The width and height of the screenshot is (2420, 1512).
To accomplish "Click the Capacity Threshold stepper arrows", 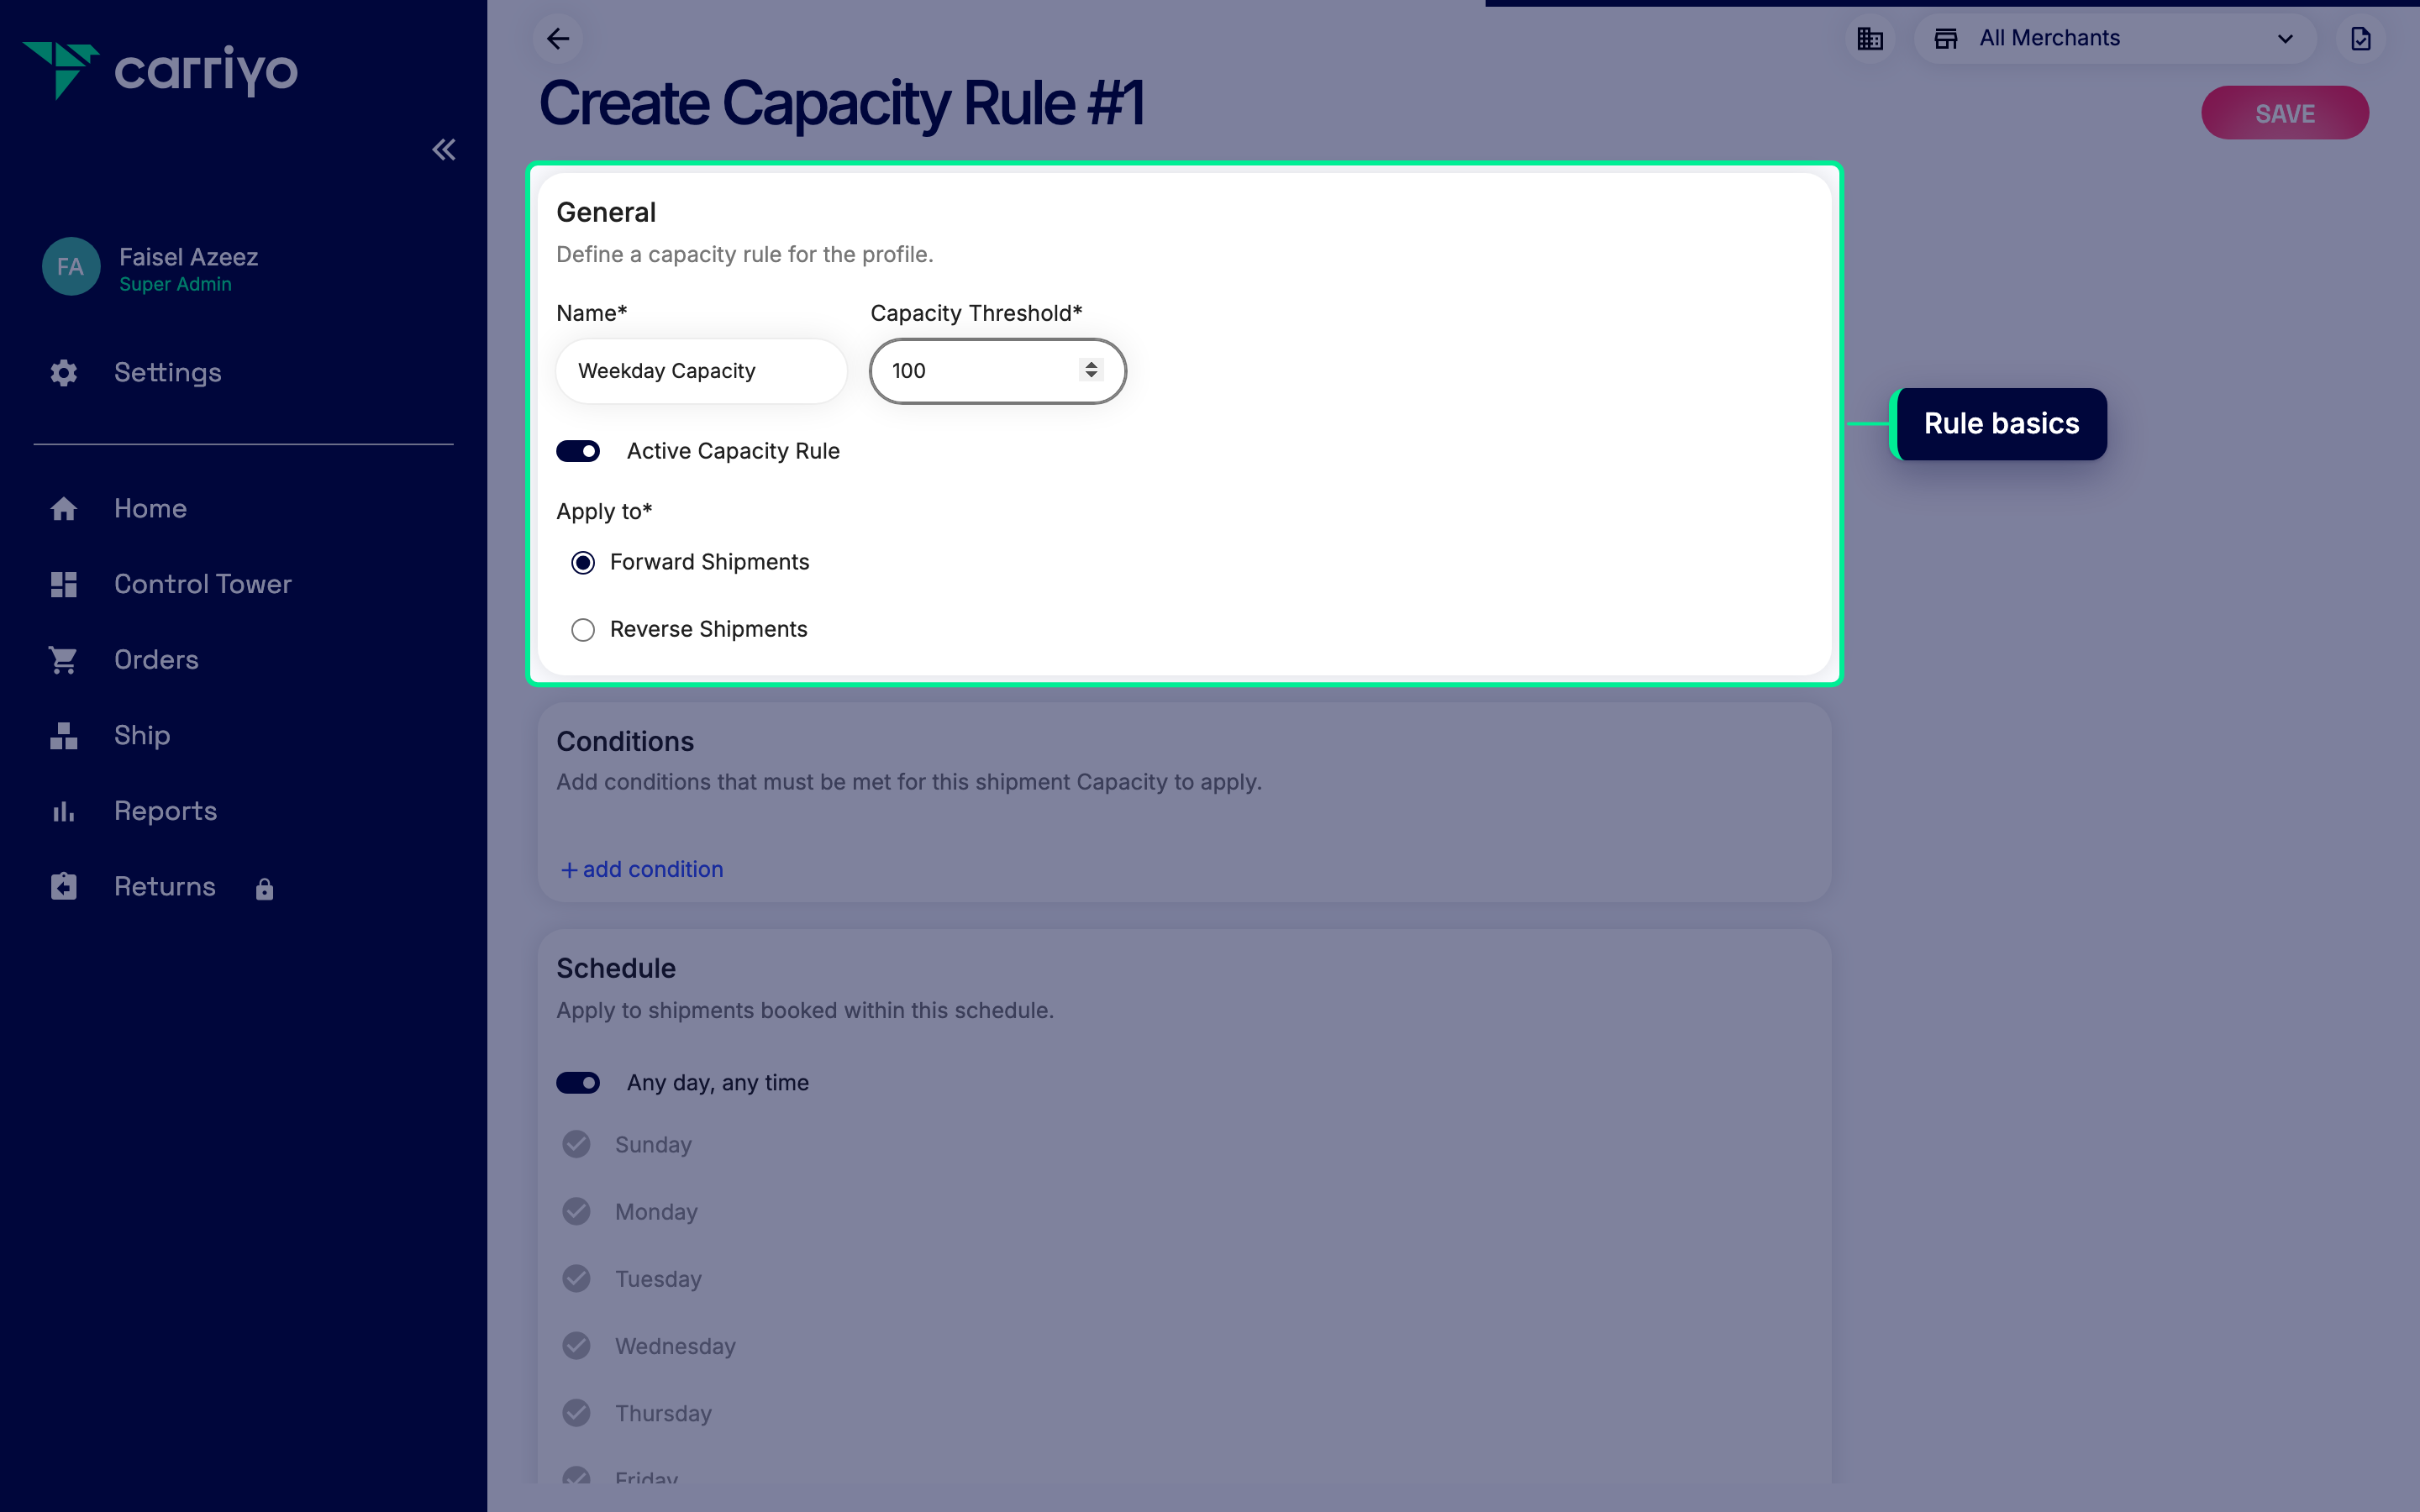I will click(x=1091, y=370).
